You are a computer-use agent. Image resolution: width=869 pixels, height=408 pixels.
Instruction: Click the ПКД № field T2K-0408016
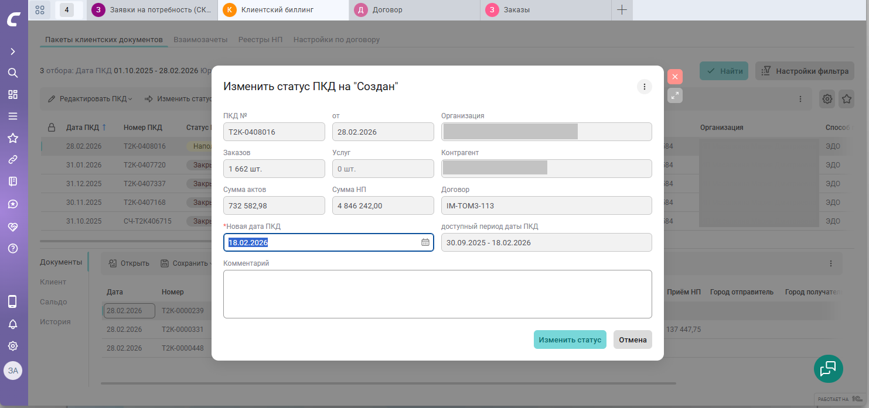point(274,132)
